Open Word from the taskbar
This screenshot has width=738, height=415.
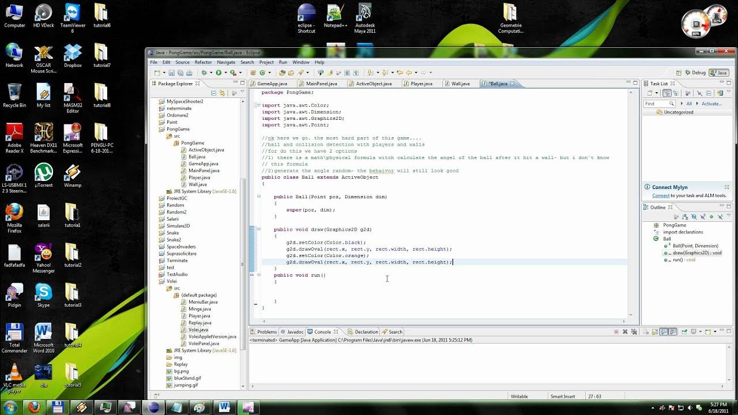(224, 408)
